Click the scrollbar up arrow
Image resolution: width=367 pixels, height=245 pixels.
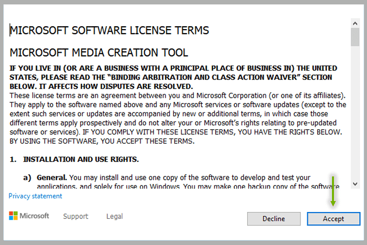(x=355, y=23)
